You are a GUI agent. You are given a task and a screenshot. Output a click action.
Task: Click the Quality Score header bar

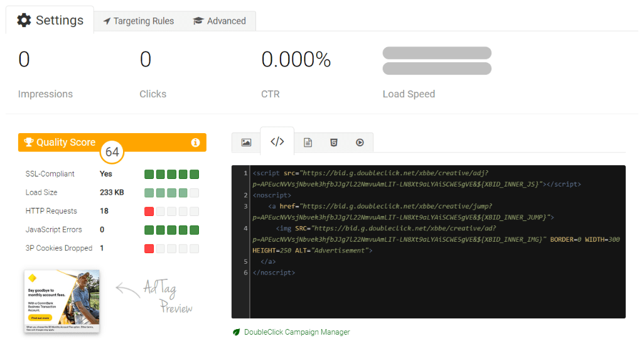tap(112, 143)
